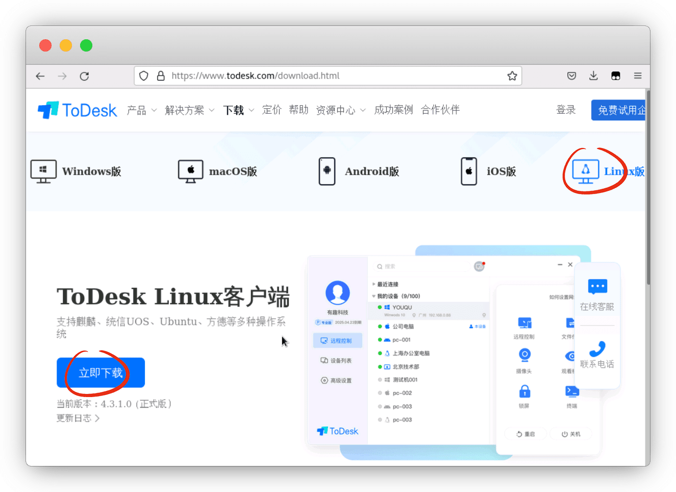This screenshot has height=492, width=676.
Task: Bookmark this page with the star icon
Action: 512,76
